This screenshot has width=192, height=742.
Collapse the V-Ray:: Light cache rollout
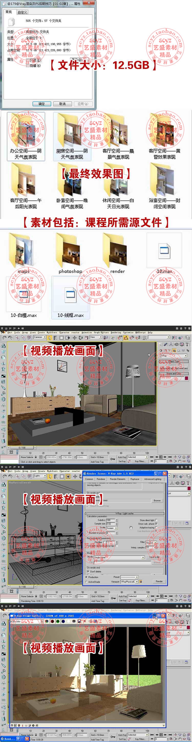coord(125,513)
